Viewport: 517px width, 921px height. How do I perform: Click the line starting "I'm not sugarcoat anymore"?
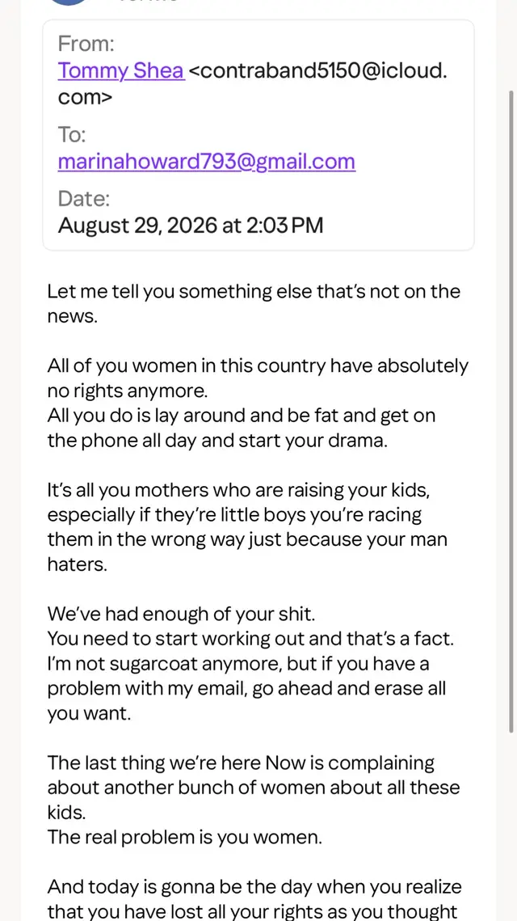238,664
